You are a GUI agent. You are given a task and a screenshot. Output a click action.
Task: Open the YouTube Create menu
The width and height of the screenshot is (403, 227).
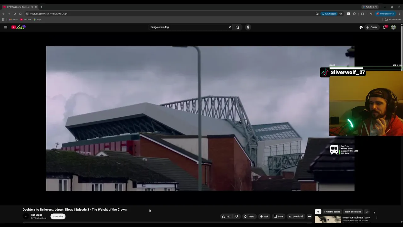click(372, 27)
